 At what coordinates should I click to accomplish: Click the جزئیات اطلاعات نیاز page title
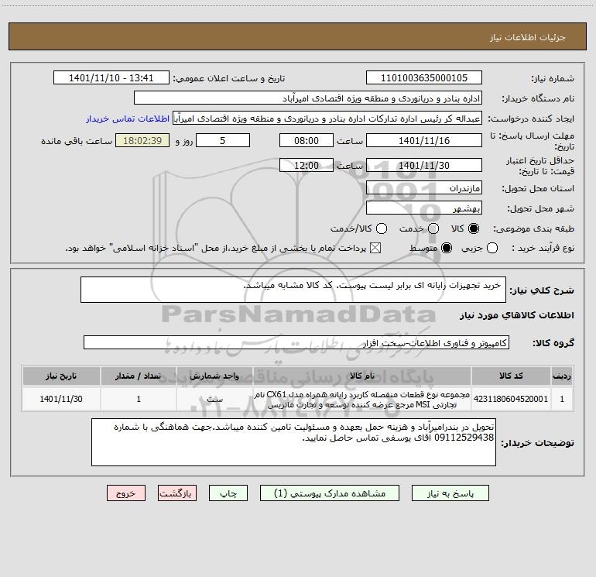click(x=528, y=37)
